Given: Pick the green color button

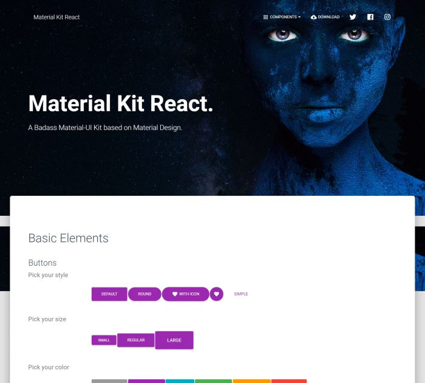Looking at the screenshot, I should pos(213,381).
